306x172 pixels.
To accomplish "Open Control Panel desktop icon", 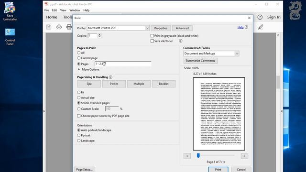I will (x=10, y=37).
